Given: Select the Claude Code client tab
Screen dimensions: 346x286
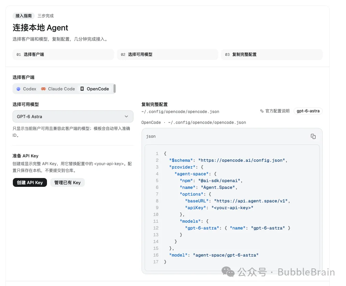Looking at the screenshot, I should 58,89.
